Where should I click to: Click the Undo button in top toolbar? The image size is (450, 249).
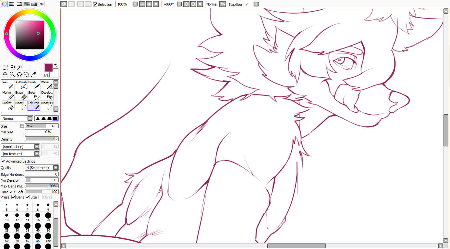coord(64,4)
